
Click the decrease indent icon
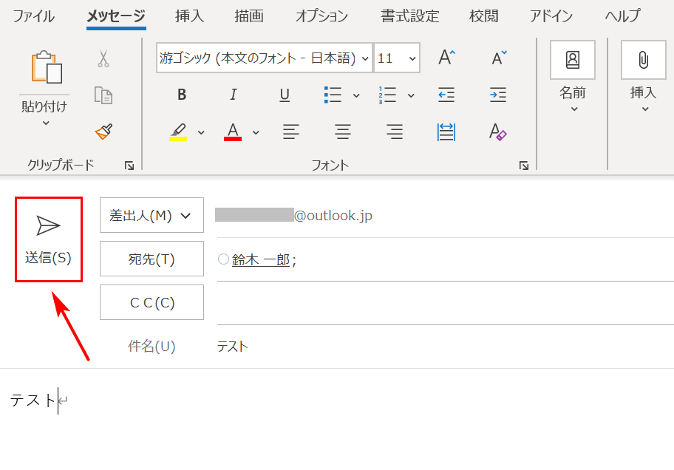(x=446, y=95)
